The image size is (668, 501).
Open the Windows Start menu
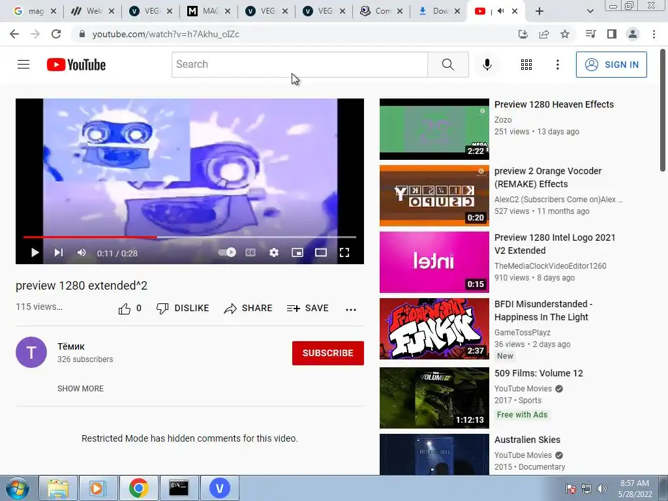coord(17,488)
